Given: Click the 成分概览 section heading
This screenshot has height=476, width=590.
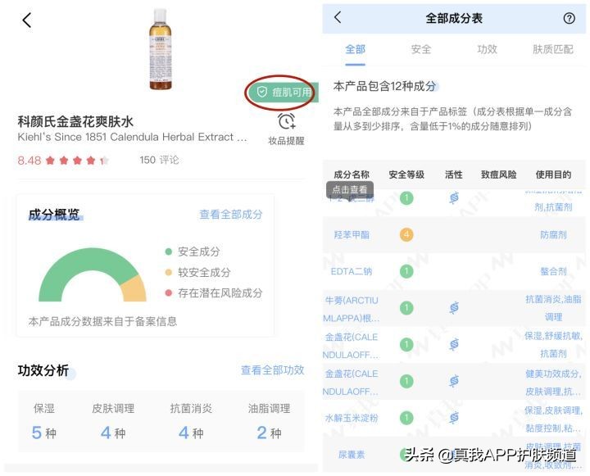Looking at the screenshot, I should click(x=54, y=215).
